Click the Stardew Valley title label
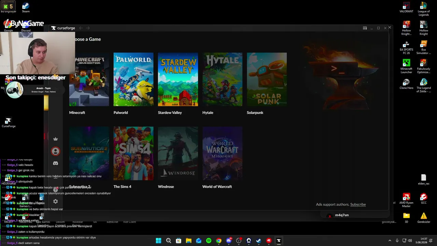The image size is (437, 246). 170,112
